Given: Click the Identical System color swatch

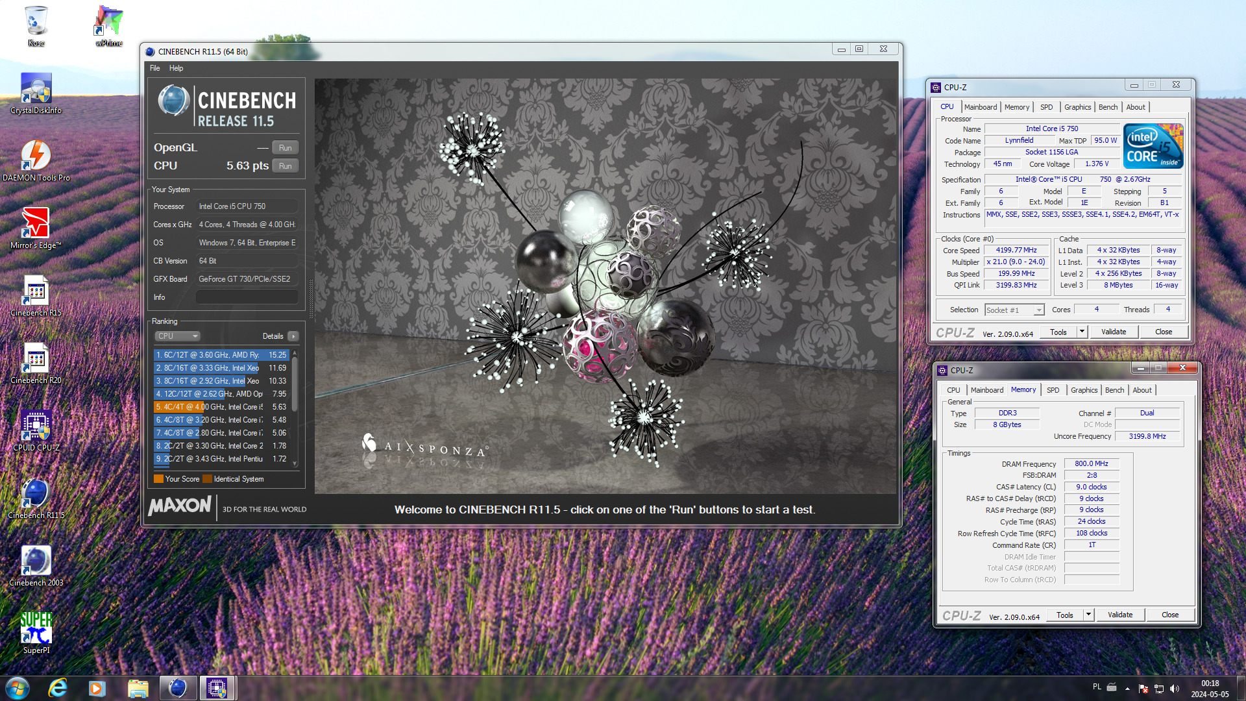Looking at the screenshot, I should coord(207,479).
